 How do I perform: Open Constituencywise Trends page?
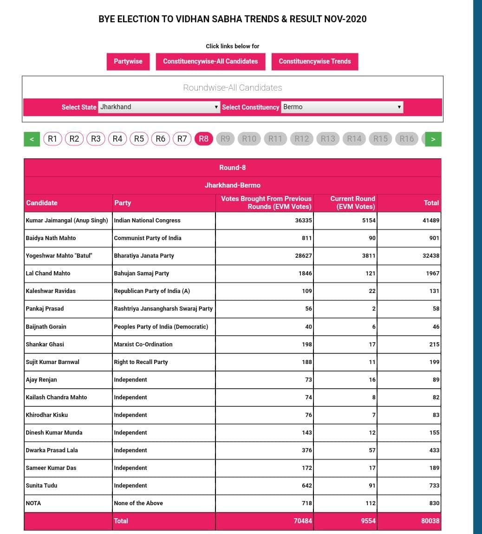point(315,61)
